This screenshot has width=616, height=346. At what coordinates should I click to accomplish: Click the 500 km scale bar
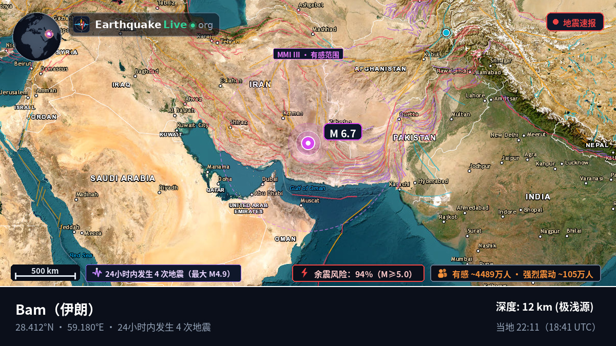tap(45, 273)
